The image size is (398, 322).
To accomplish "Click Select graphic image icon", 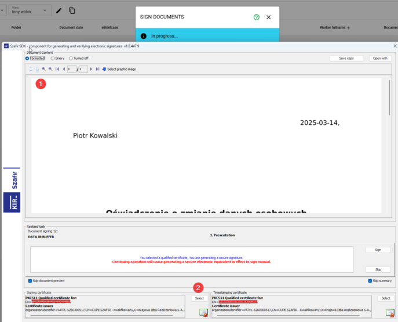I will 104,69.
